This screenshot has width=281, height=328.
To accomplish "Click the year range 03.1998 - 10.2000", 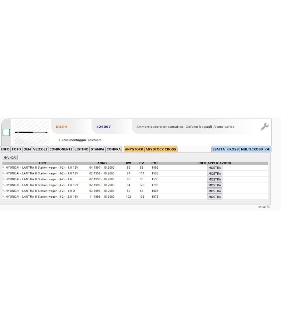I will click(x=102, y=191).
